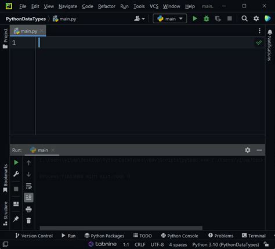
Task: Close the main.py editor tab
Action: tap(42, 31)
